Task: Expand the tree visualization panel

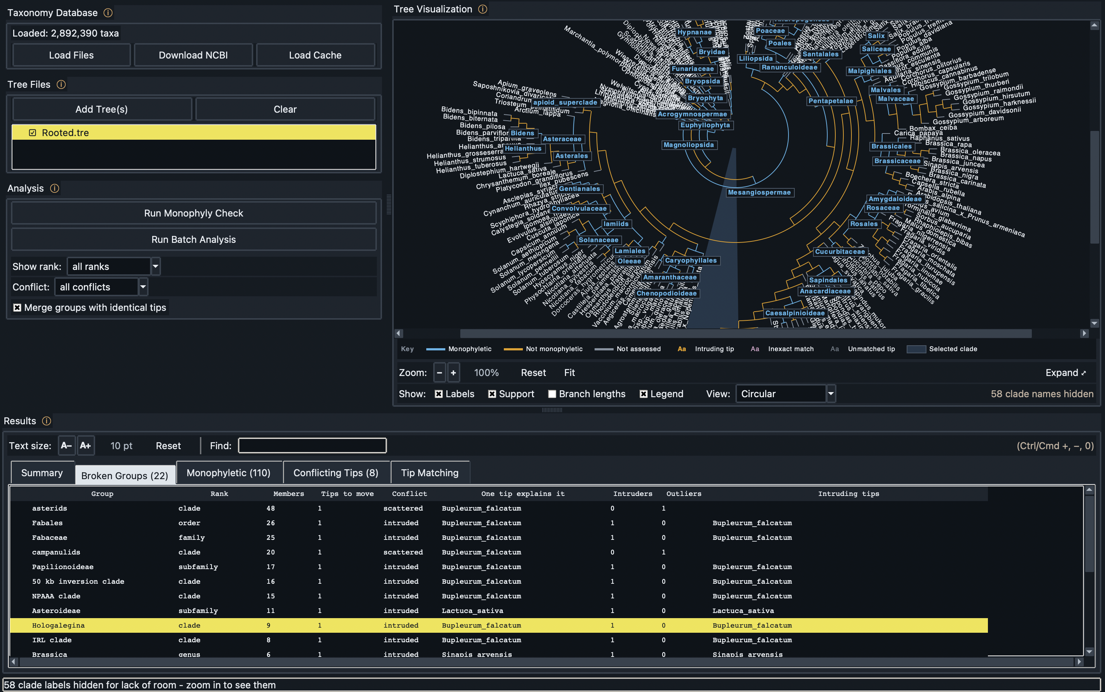Action: [x=1065, y=373]
